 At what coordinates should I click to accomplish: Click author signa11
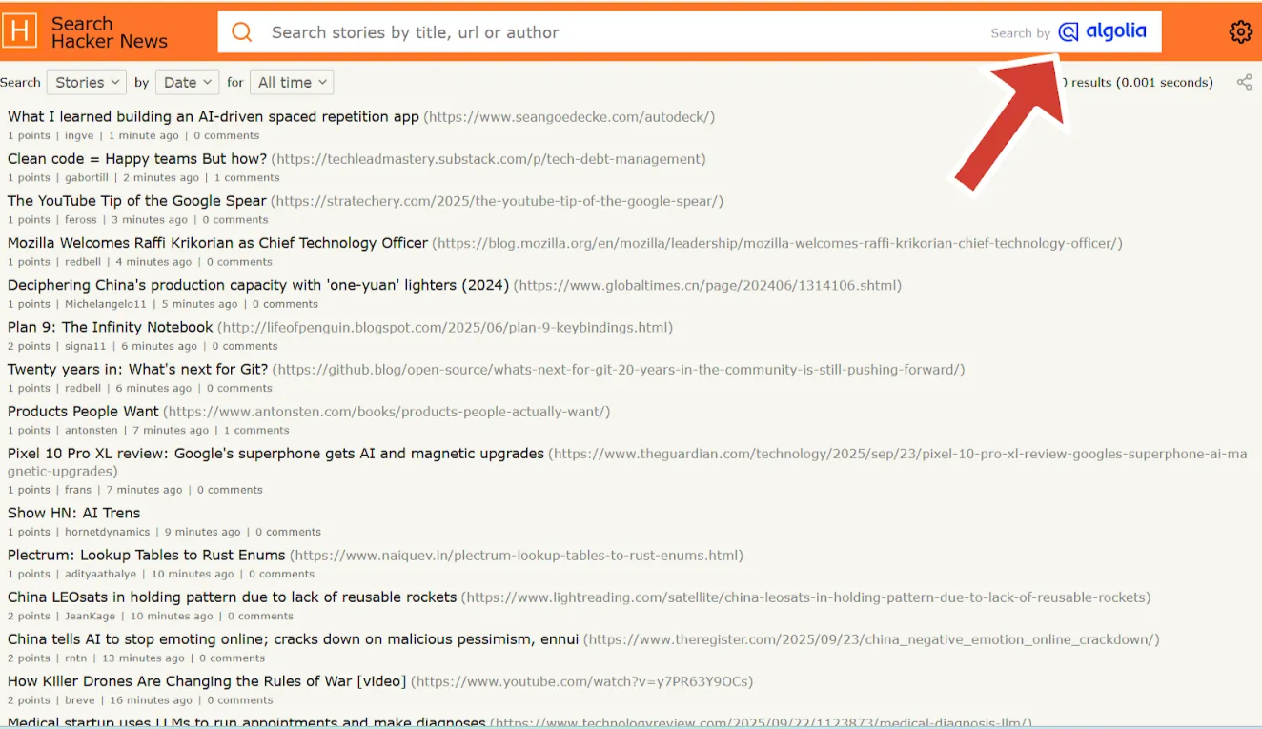86,346
